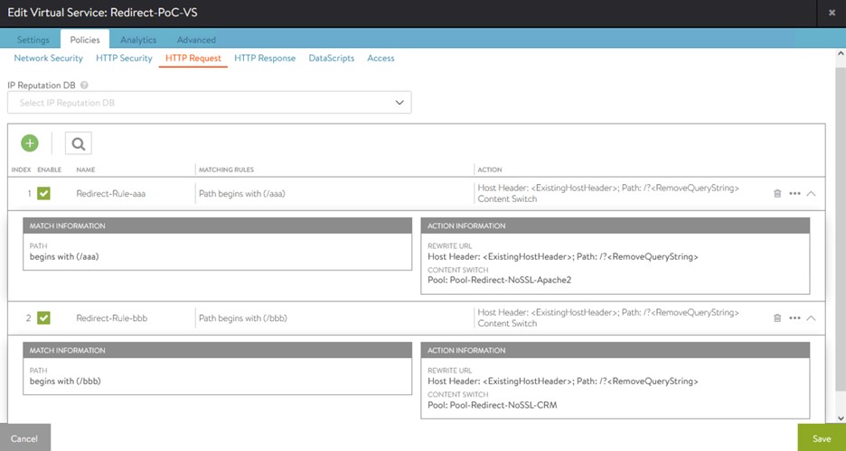The width and height of the screenshot is (846, 451).
Task: Click the Cancel button
Action: pos(24,438)
